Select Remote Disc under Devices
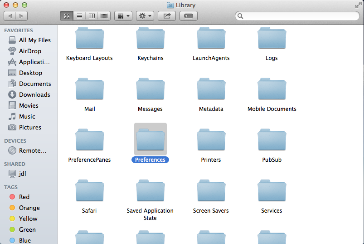Screen dimensions: 364x244 coord(32,150)
